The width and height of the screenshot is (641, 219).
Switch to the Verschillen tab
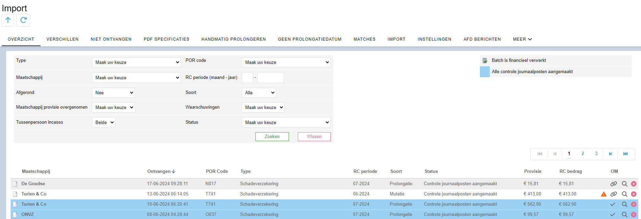(x=62, y=39)
